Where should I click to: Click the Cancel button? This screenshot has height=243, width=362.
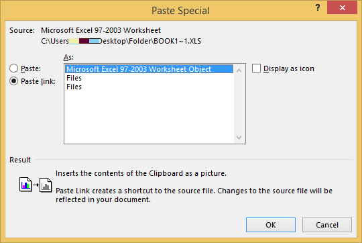click(327, 225)
